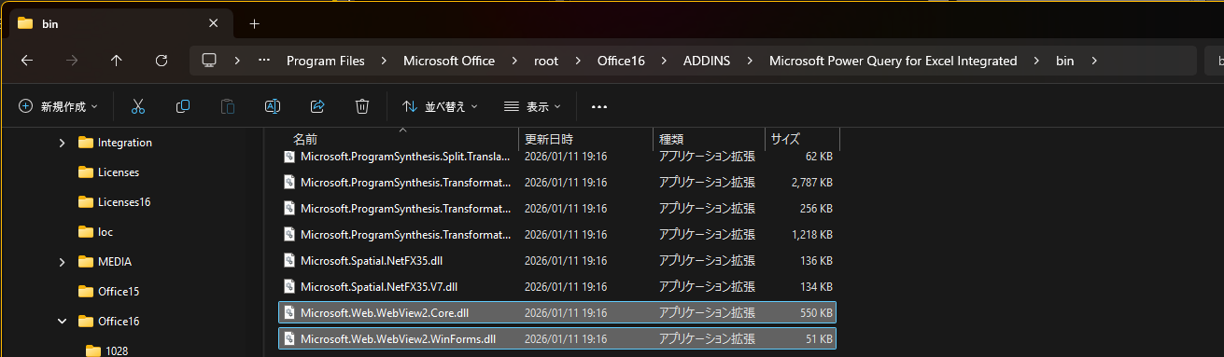Viewport: 1224px width, 357px height.
Task: Click the loc folder icon
Action: tap(86, 232)
